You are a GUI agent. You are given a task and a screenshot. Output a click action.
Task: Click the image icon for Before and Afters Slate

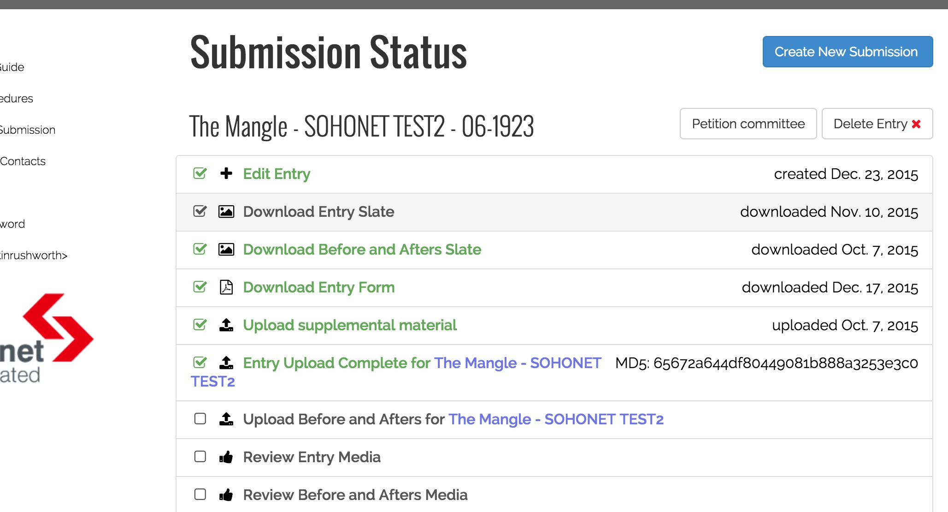[226, 249]
